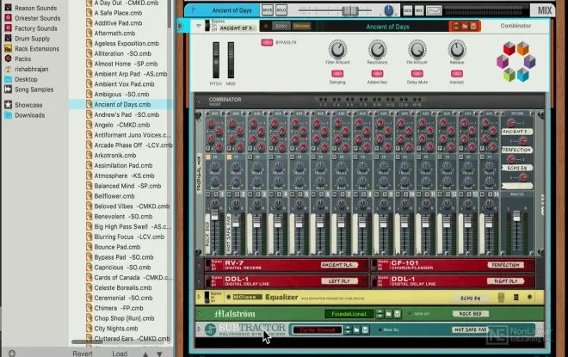Screen dimensions: 568x357
Task: Click Foundational patch name on Malström
Action: [349, 313]
